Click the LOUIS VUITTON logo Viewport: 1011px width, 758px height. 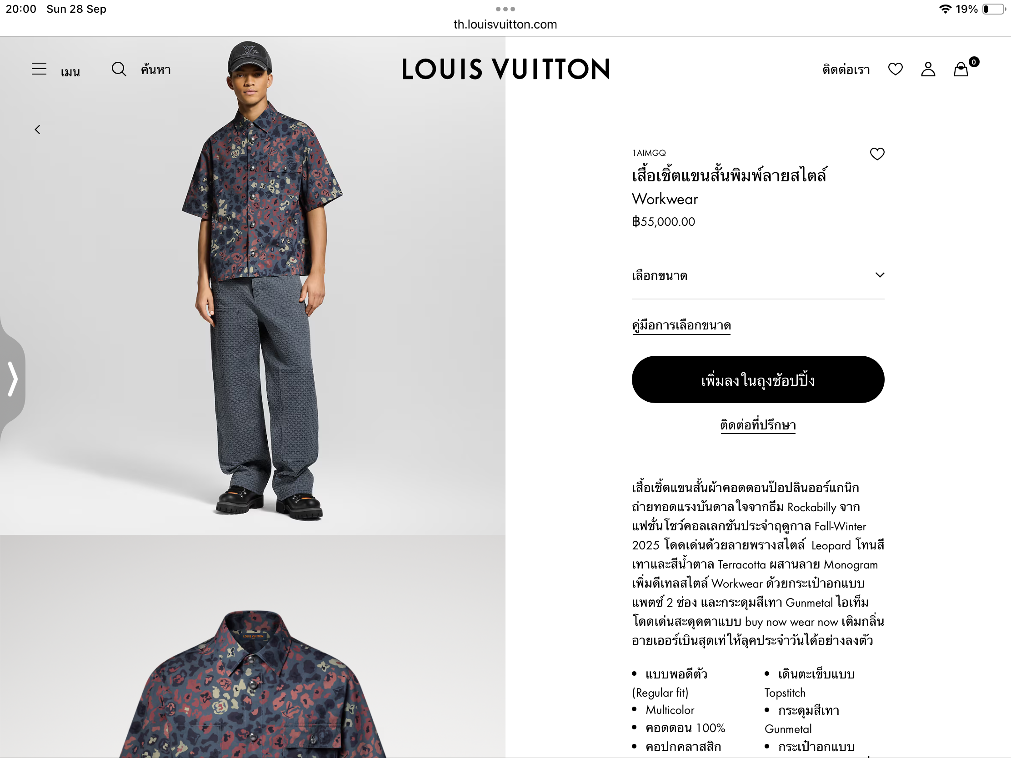point(505,69)
